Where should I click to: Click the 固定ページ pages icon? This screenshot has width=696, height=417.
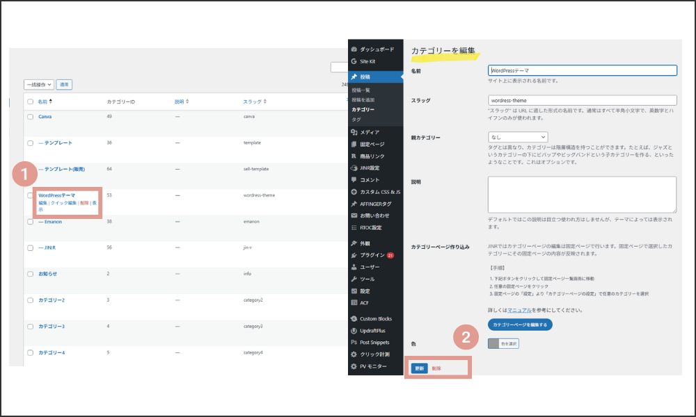pos(354,144)
